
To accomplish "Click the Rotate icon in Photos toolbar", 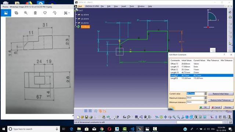I will click(55, 13).
